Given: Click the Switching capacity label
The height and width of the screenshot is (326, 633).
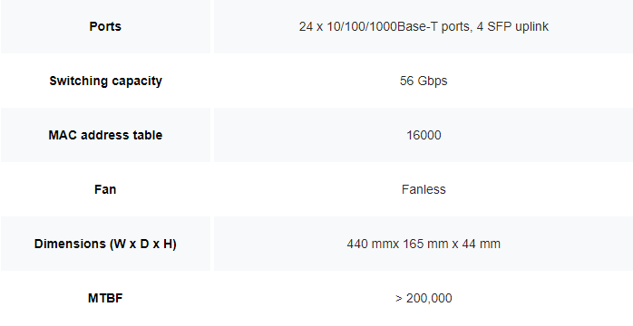Looking at the screenshot, I should [x=105, y=81].
